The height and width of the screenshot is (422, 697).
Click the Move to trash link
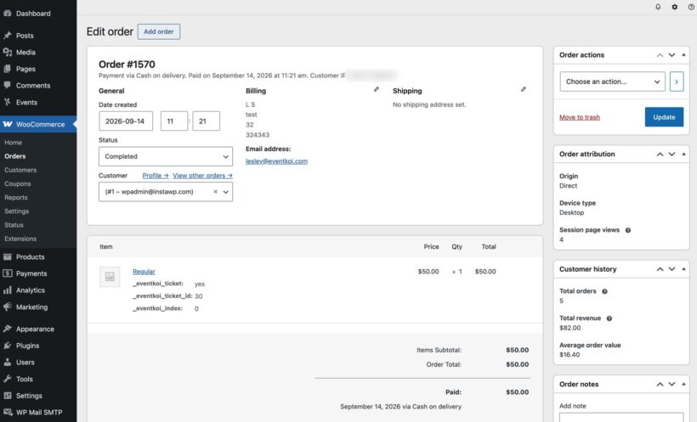(x=580, y=117)
